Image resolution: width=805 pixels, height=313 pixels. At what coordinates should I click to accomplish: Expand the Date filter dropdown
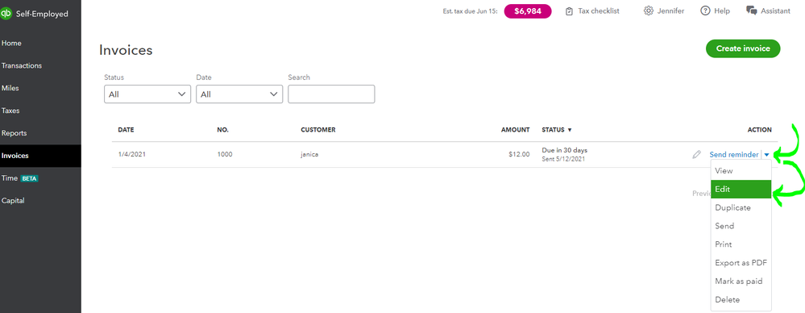(x=239, y=94)
